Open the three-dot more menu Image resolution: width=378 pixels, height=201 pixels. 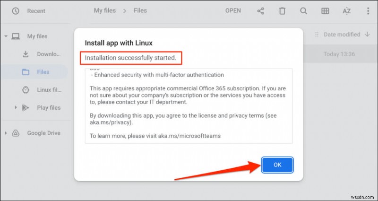click(x=368, y=11)
